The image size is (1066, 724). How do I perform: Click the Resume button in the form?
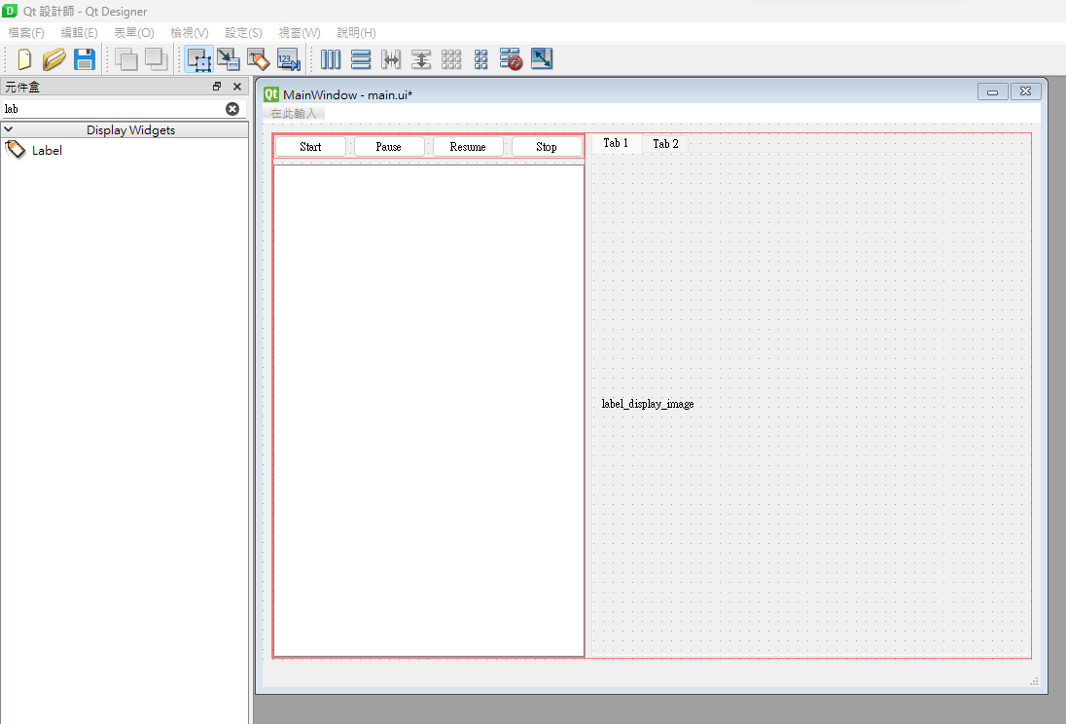tap(468, 147)
